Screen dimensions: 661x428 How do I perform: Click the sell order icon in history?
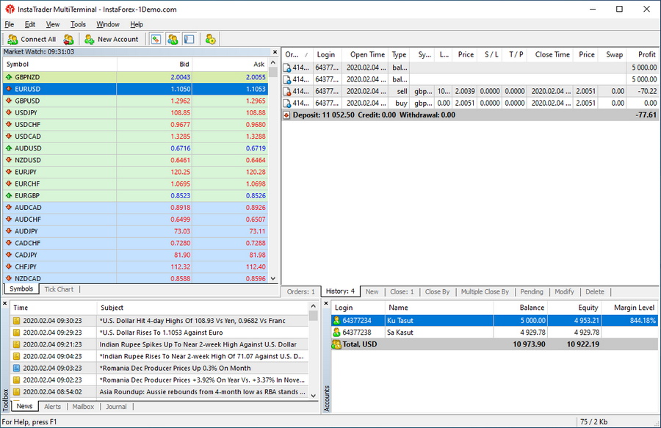click(287, 92)
